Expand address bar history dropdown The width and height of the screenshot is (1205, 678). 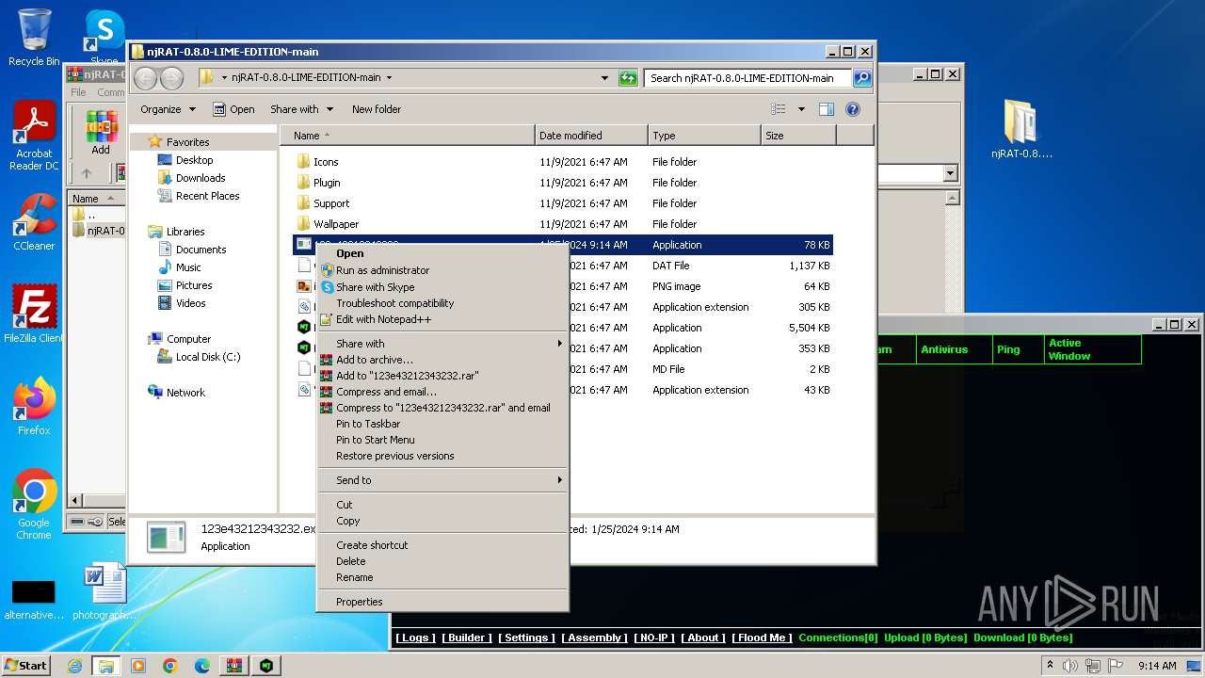(x=604, y=78)
